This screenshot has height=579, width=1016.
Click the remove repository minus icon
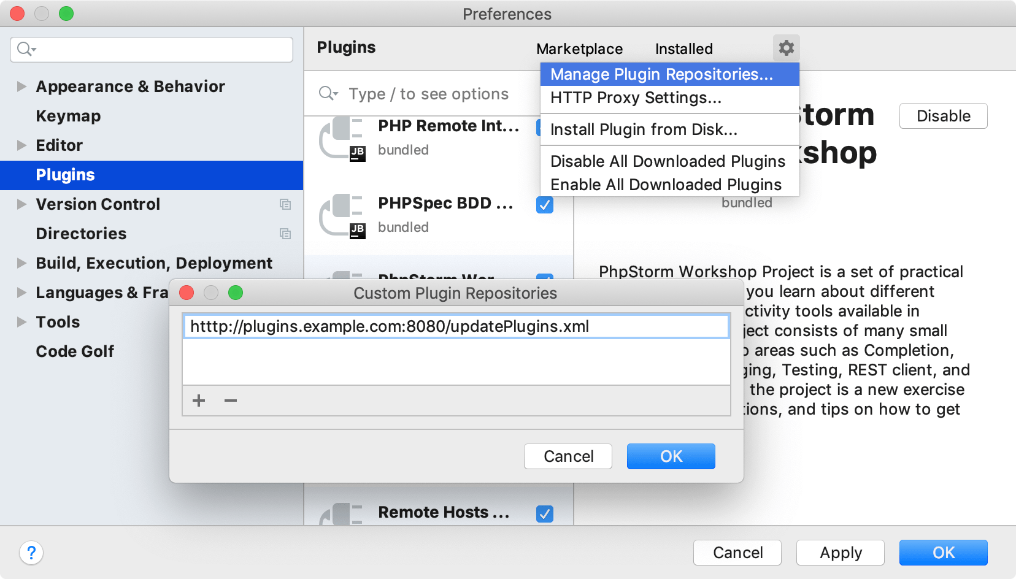click(x=231, y=401)
